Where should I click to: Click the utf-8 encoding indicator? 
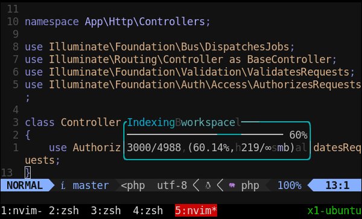pos(172,185)
